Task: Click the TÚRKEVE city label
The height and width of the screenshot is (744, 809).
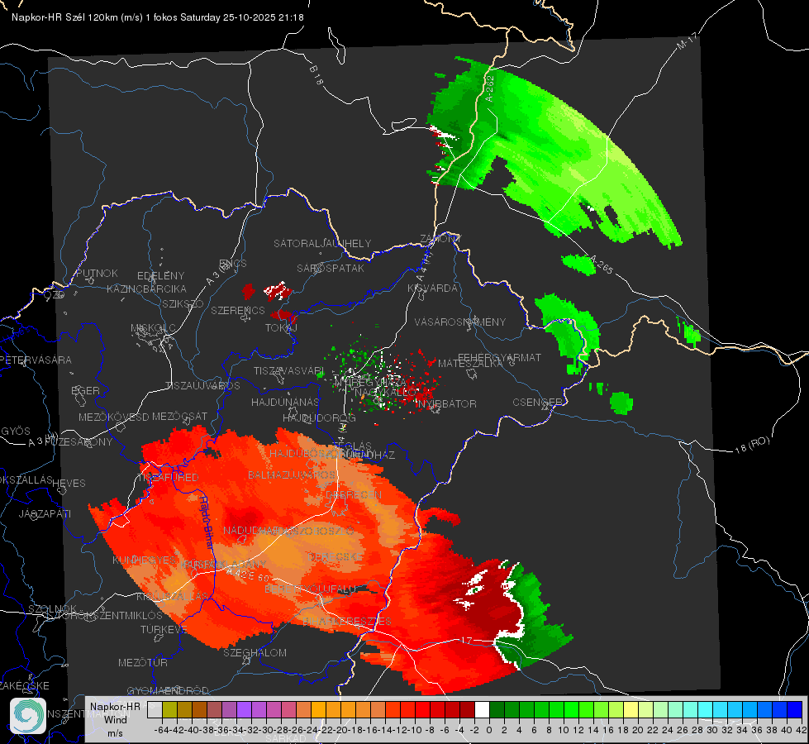Action: coord(164,630)
